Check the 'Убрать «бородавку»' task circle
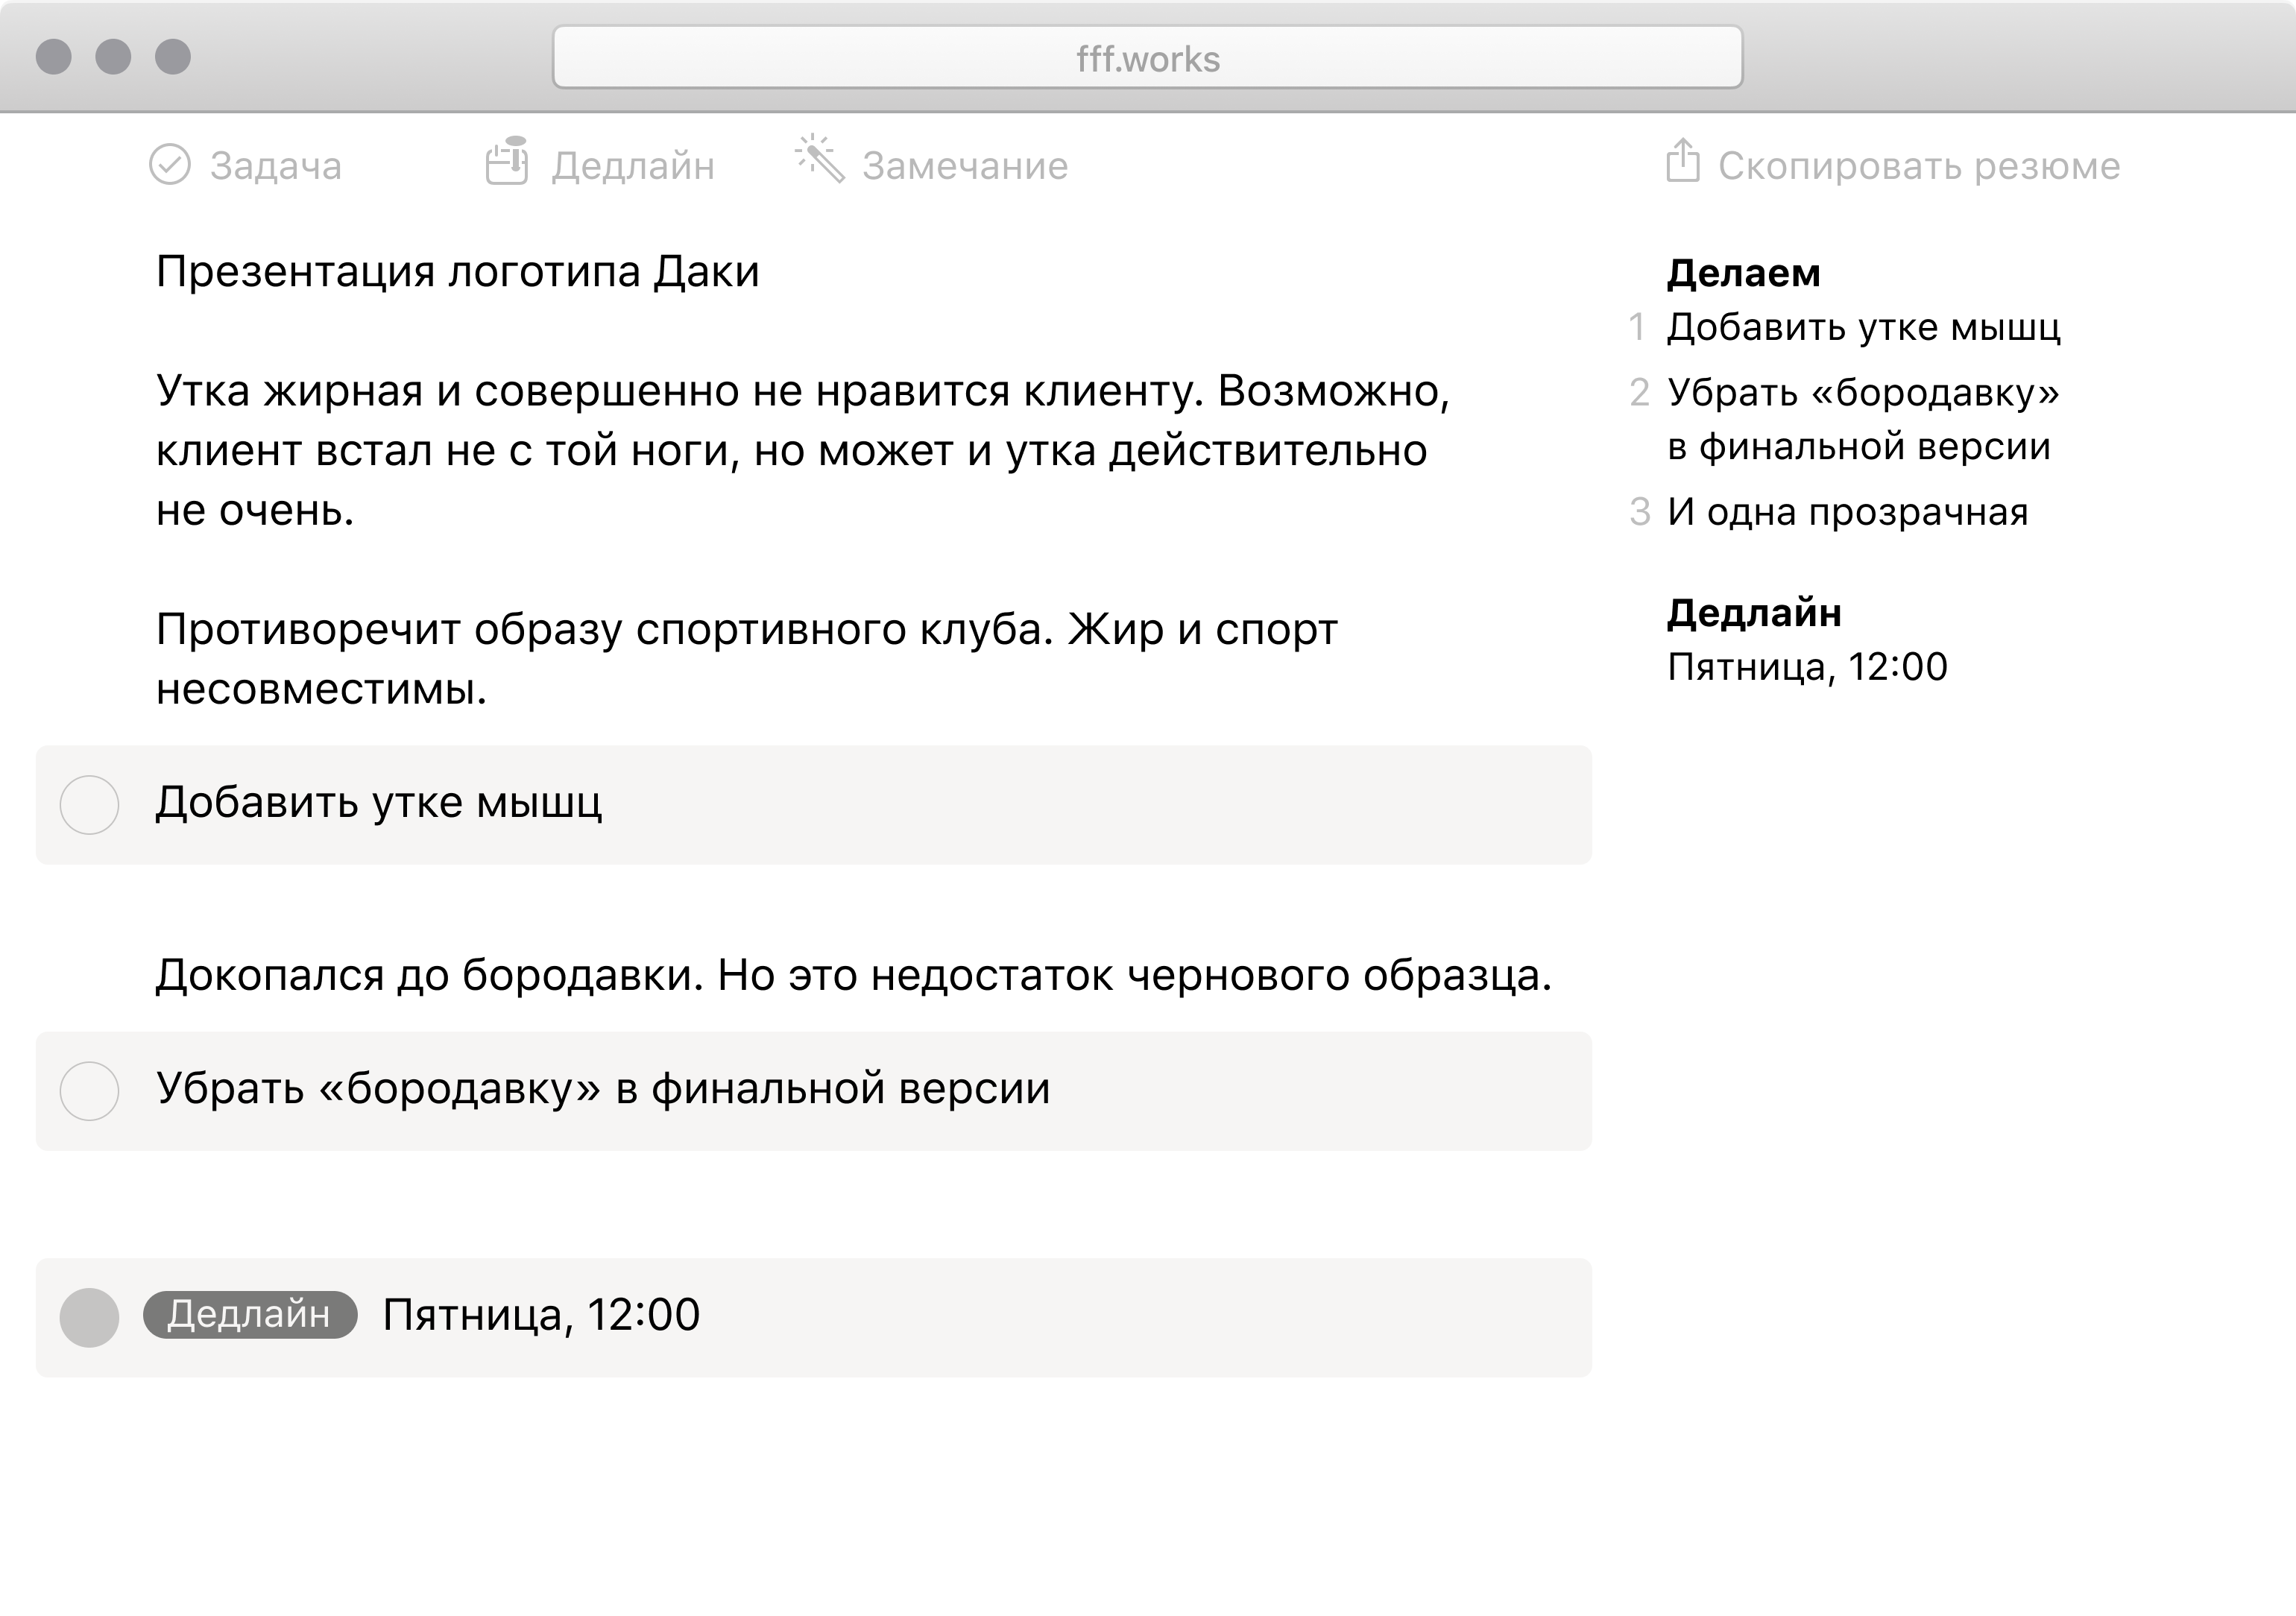The height and width of the screenshot is (1616, 2296). click(x=90, y=1090)
